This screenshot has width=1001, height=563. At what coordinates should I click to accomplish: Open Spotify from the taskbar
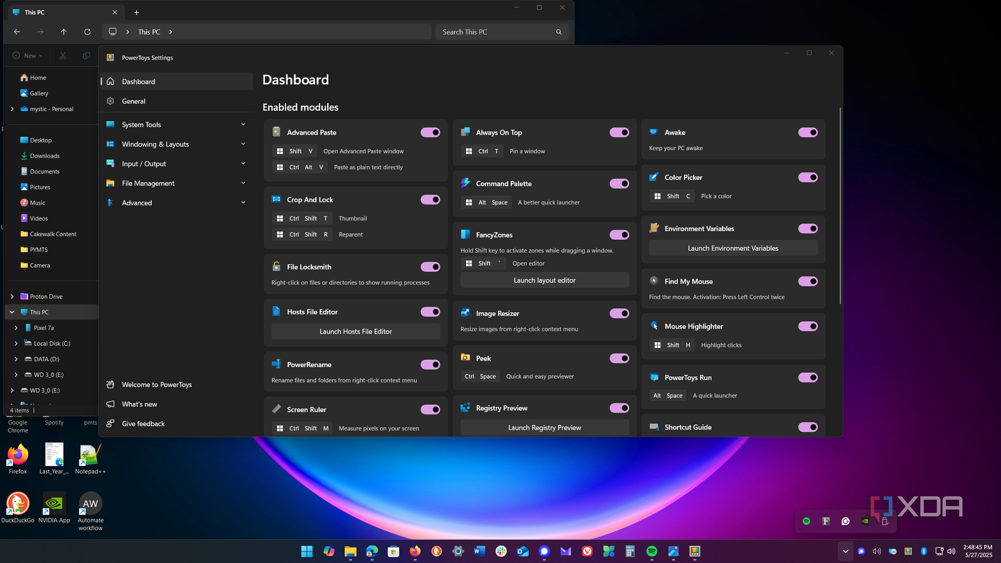pos(652,551)
